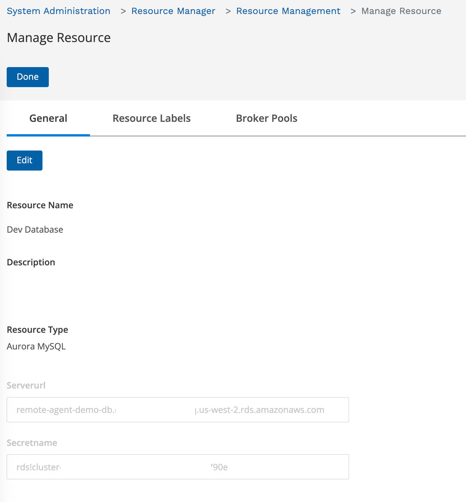Click the Aurora MySQL resource type value

tap(36, 346)
